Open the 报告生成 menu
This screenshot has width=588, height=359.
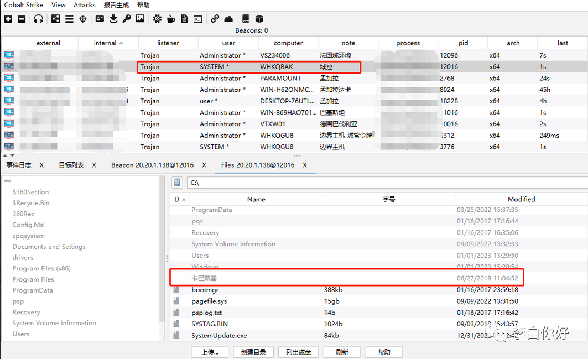click(x=116, y=5)
